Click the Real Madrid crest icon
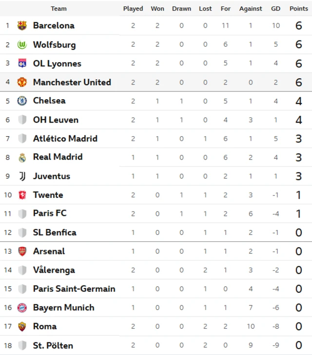 (x=22, y=157)
